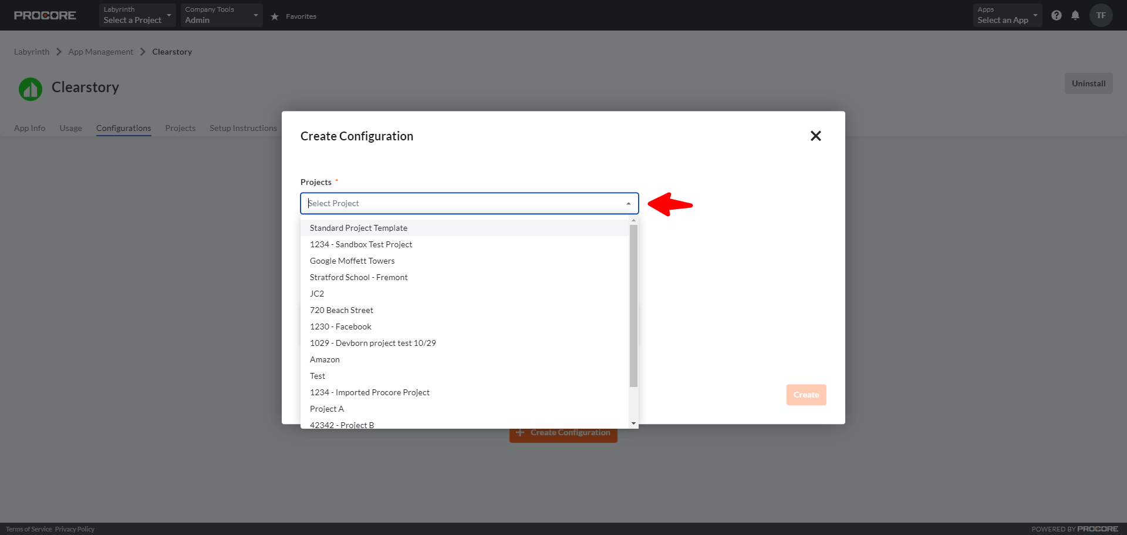Open the Privacy Policy link
1127x535 pixels.
click(x=74, y=529)
